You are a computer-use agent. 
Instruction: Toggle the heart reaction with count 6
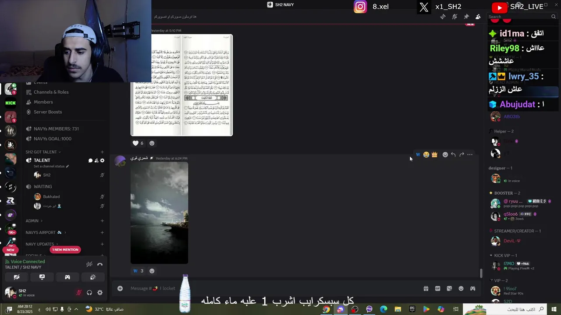click(138, 143)
